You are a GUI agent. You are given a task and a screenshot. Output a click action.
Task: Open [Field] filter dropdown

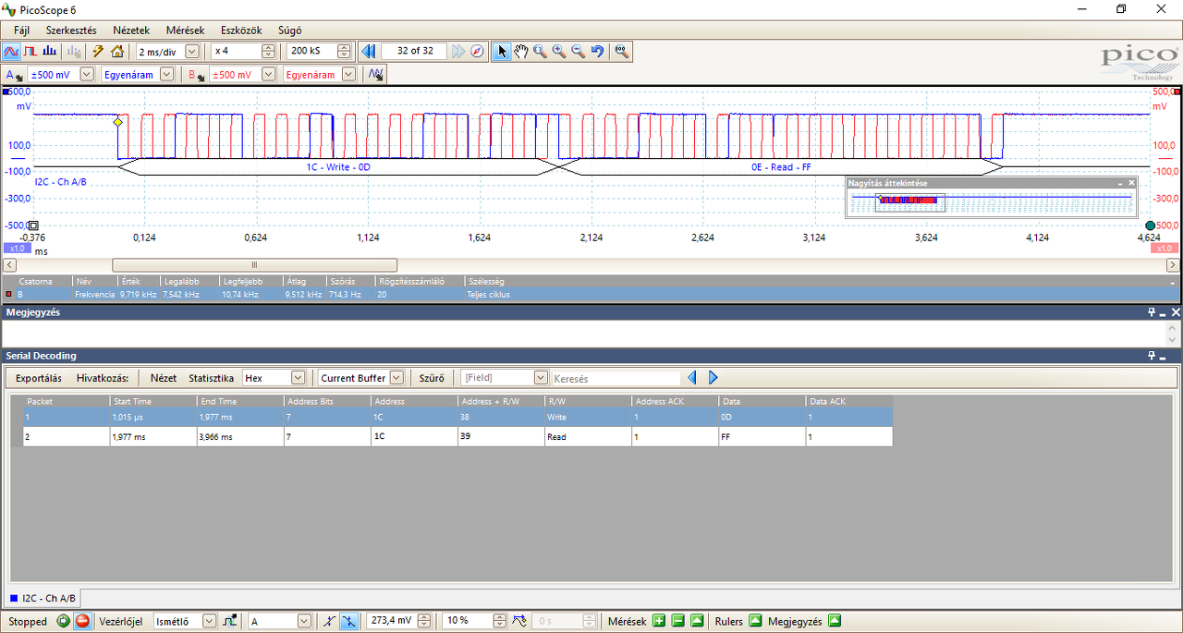click(541, 378)
